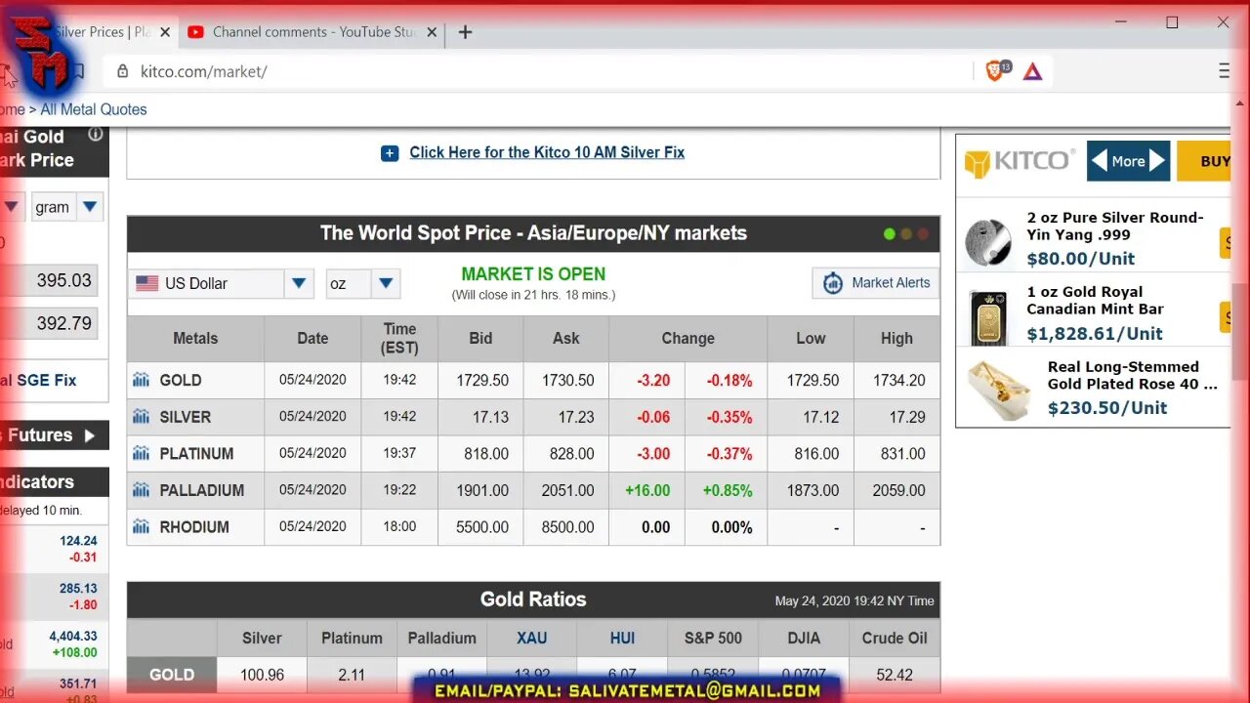Click the Real Long-Stemmed Gold Plated Rose title

coord(1133,375)
